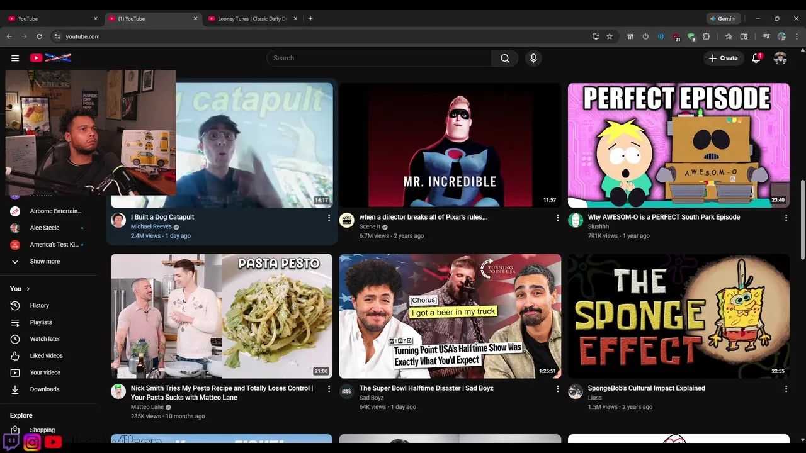Viewport: 806px width, 453px height.
Task: Open the YouTube account avatar menu
Action: point(780,58)
